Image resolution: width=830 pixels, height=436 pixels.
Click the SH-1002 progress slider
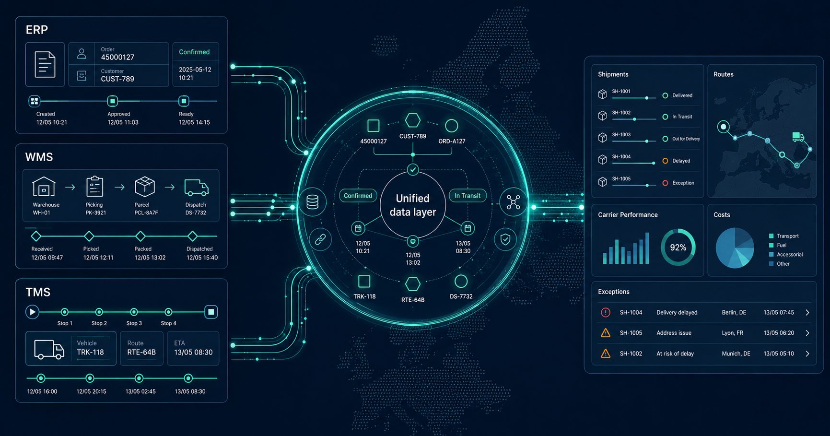634,119
